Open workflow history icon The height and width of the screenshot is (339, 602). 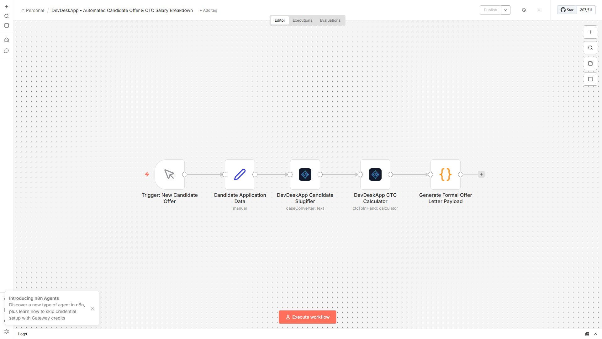pos(524,10)
